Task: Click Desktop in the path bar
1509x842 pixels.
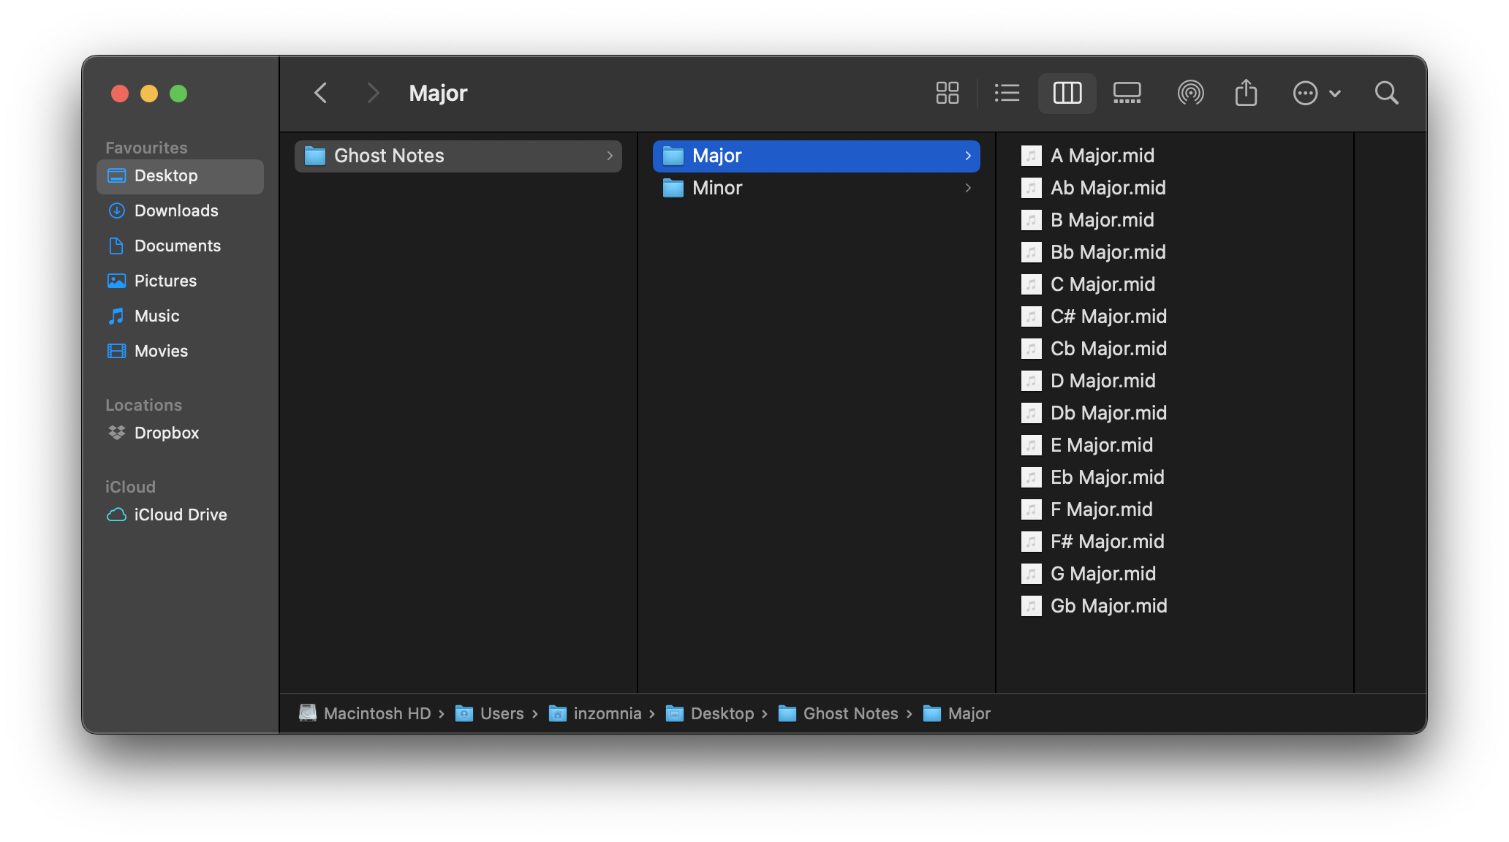Action: tap(722, 713)
